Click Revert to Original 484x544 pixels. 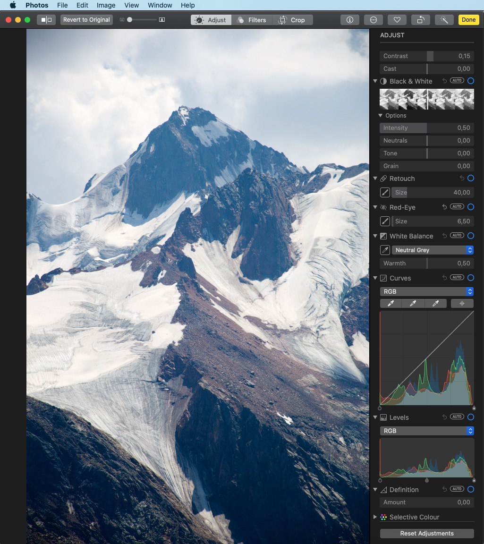[86, 20]
